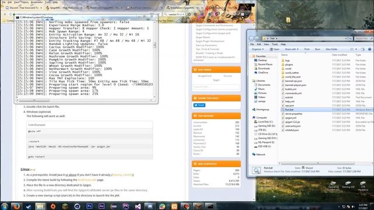
Task: Open the Organize dropdown in Explorer
Action: coord(258,49)
